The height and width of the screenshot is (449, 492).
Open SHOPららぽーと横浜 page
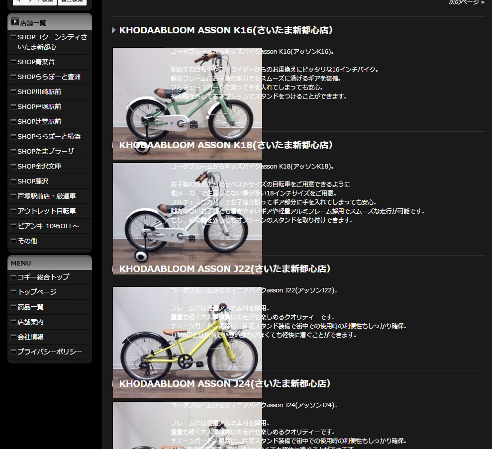click(49, 136)
